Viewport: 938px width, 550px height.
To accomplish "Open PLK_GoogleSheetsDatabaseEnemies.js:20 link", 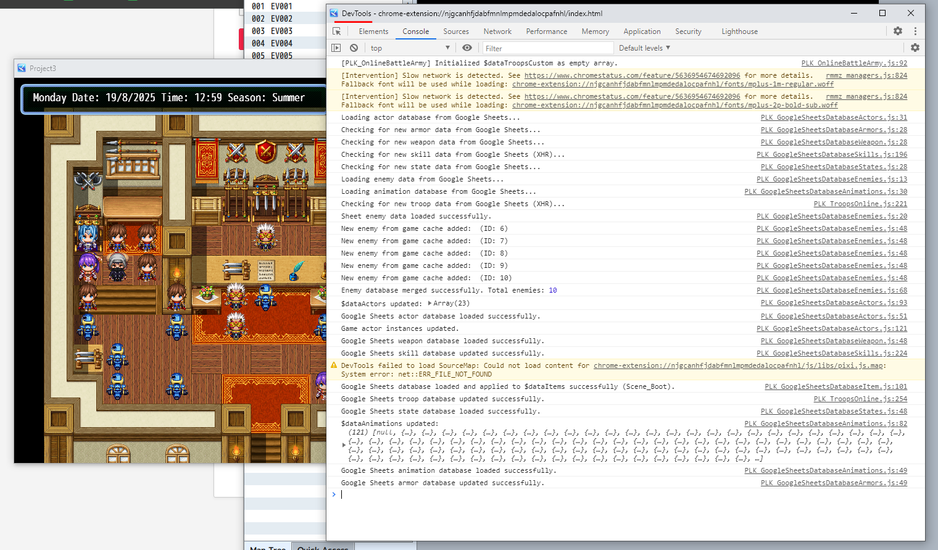I will [x=832, y=216].
